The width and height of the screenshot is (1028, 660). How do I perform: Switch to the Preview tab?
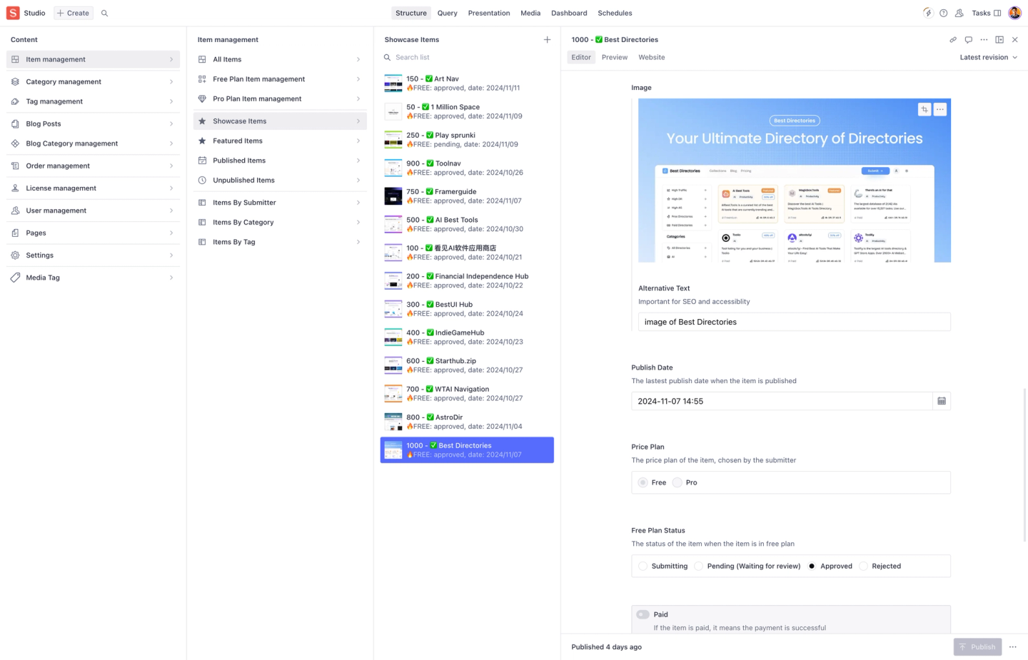point(614,57)
